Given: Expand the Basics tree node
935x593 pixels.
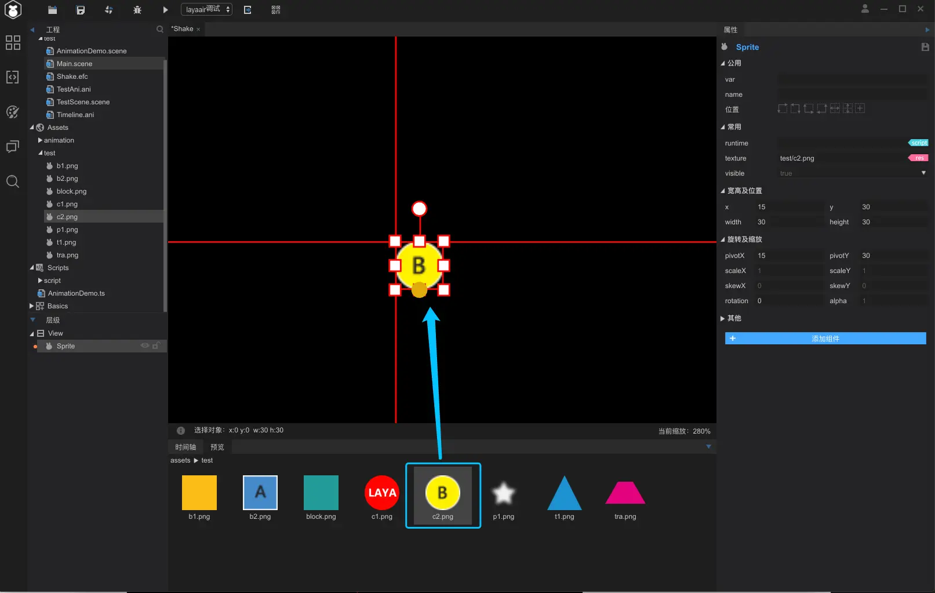Looking at the screenshot, I should point(32,306).
